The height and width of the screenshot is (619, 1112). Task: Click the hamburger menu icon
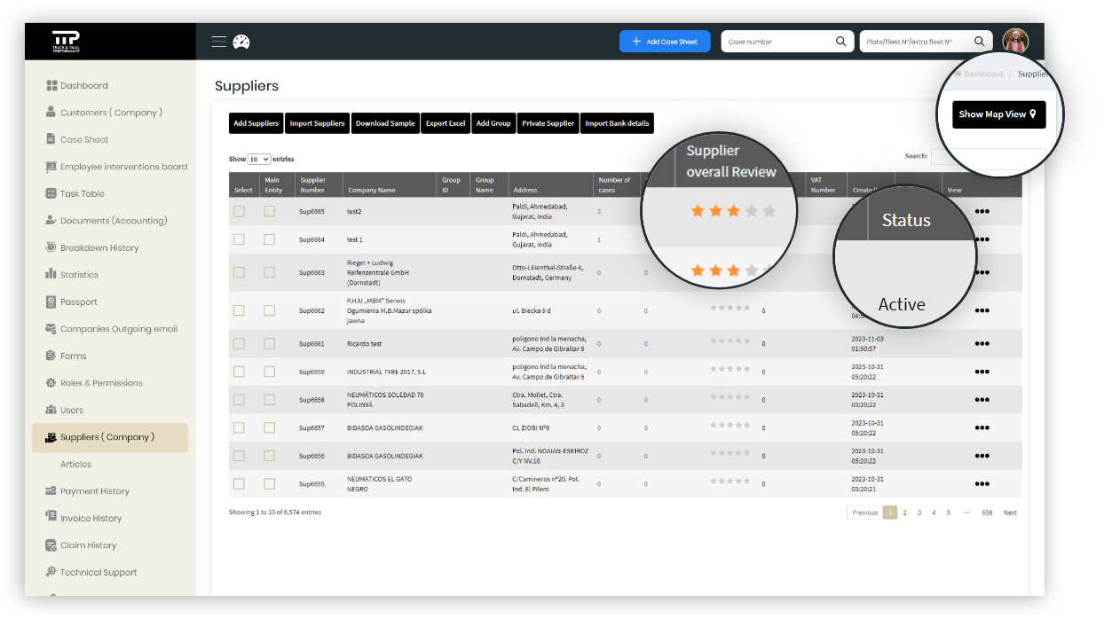(219, 42)
